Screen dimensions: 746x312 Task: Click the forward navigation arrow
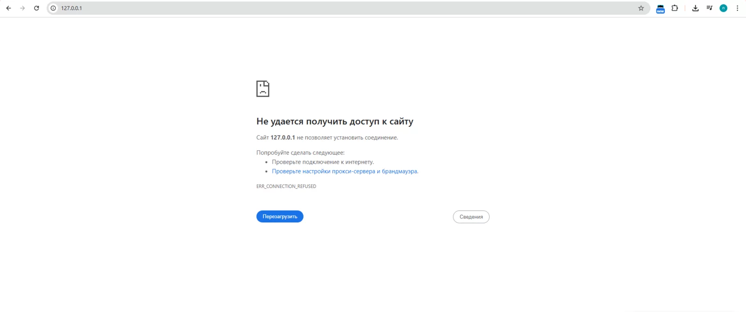click(22, 8)
